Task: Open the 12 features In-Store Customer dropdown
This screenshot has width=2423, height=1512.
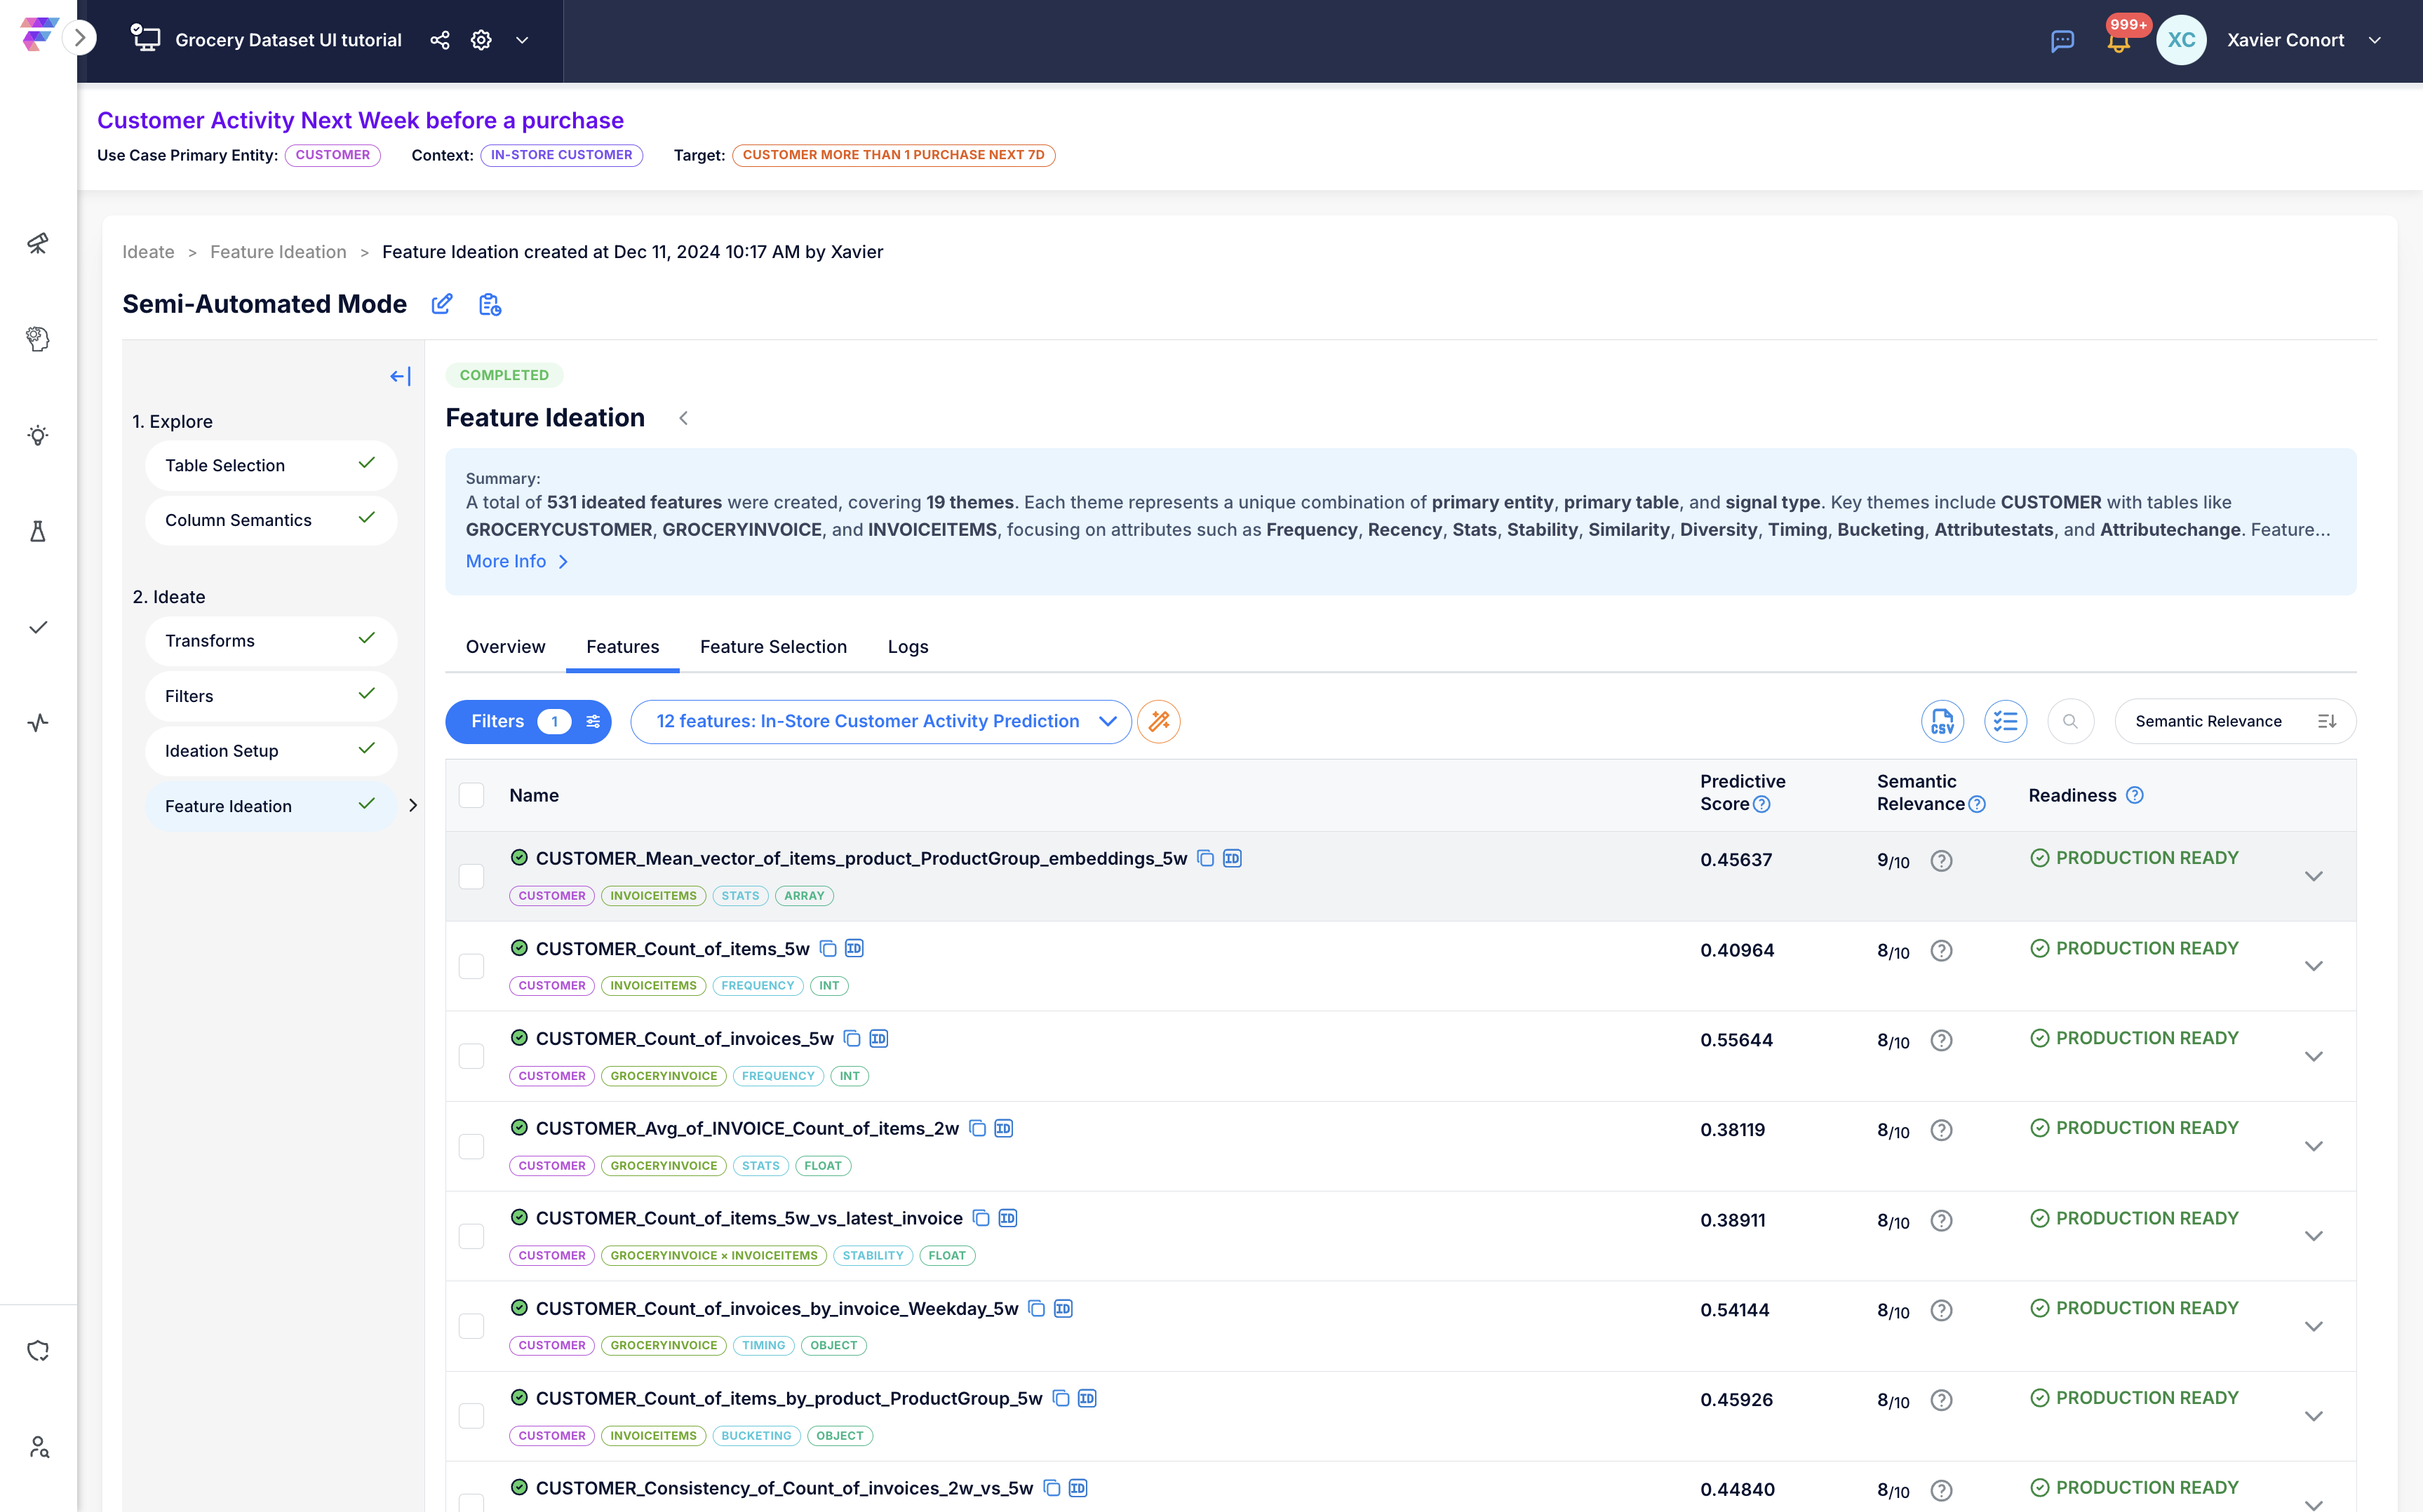Action: pos(881,721)
